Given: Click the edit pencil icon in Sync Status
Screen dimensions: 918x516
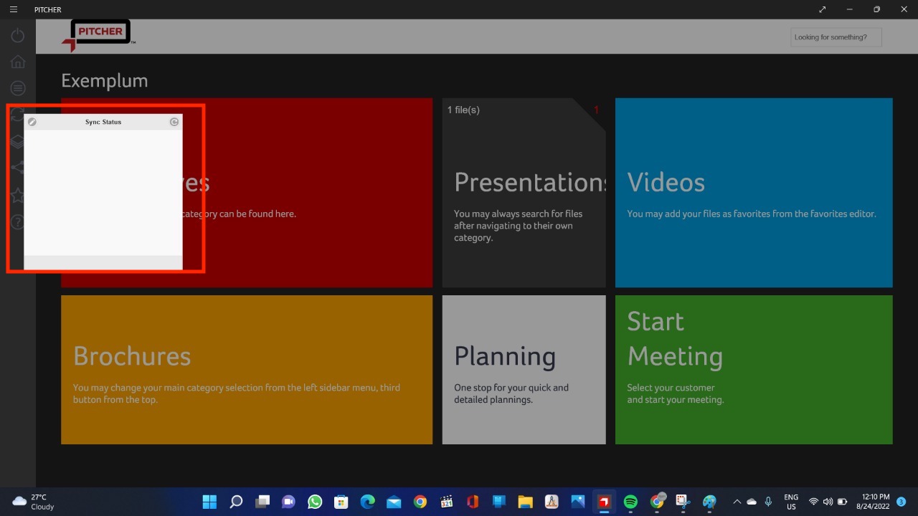Looking at the screenshot, I should (x=32, y=122).
